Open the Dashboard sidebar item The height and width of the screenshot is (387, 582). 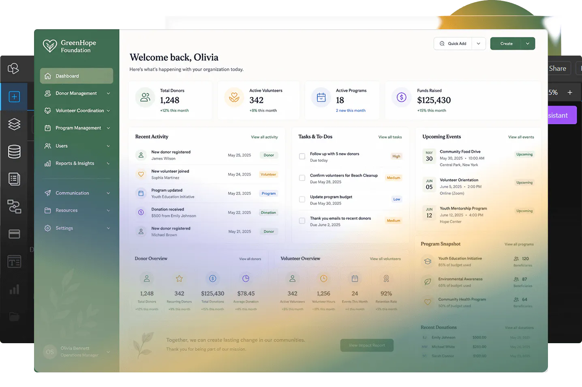(77, 76)
